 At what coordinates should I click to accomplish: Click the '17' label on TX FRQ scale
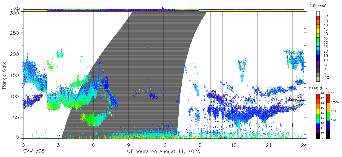click(x=323, y=98)
